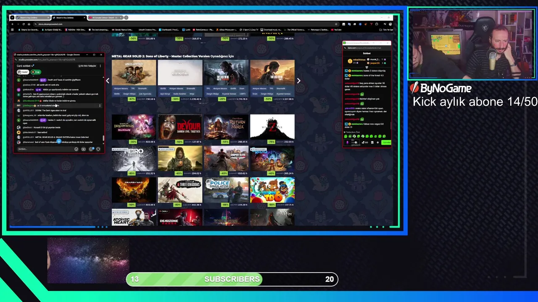Expand the leaderboard in the Kick Sohbet panel
Image resolution: width=538 pixels, height=302 pixels.
pyautogui.click(x=367, y=67)
